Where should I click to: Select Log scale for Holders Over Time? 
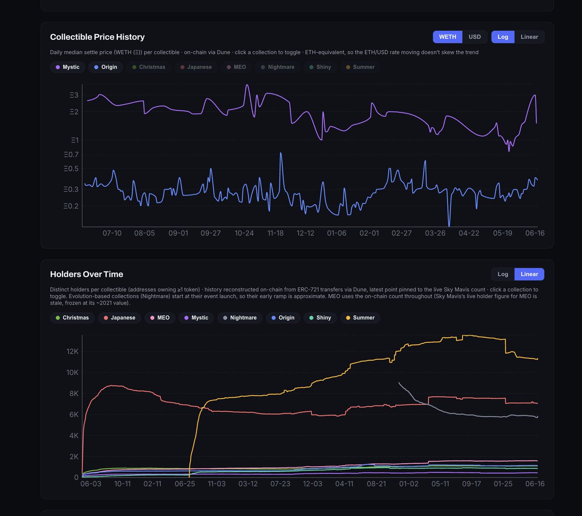pyautogui.click(x=503, y=274)
